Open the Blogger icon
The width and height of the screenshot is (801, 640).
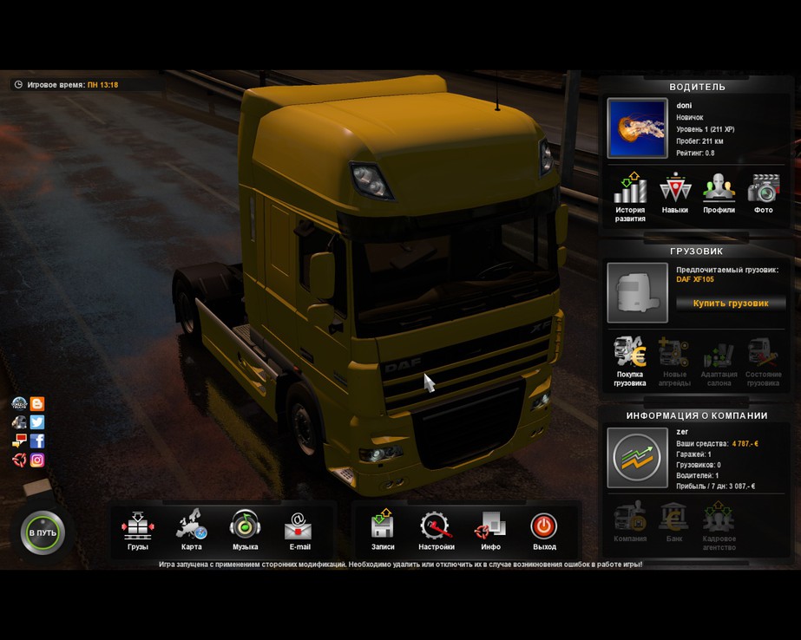[x=37, y=404]
